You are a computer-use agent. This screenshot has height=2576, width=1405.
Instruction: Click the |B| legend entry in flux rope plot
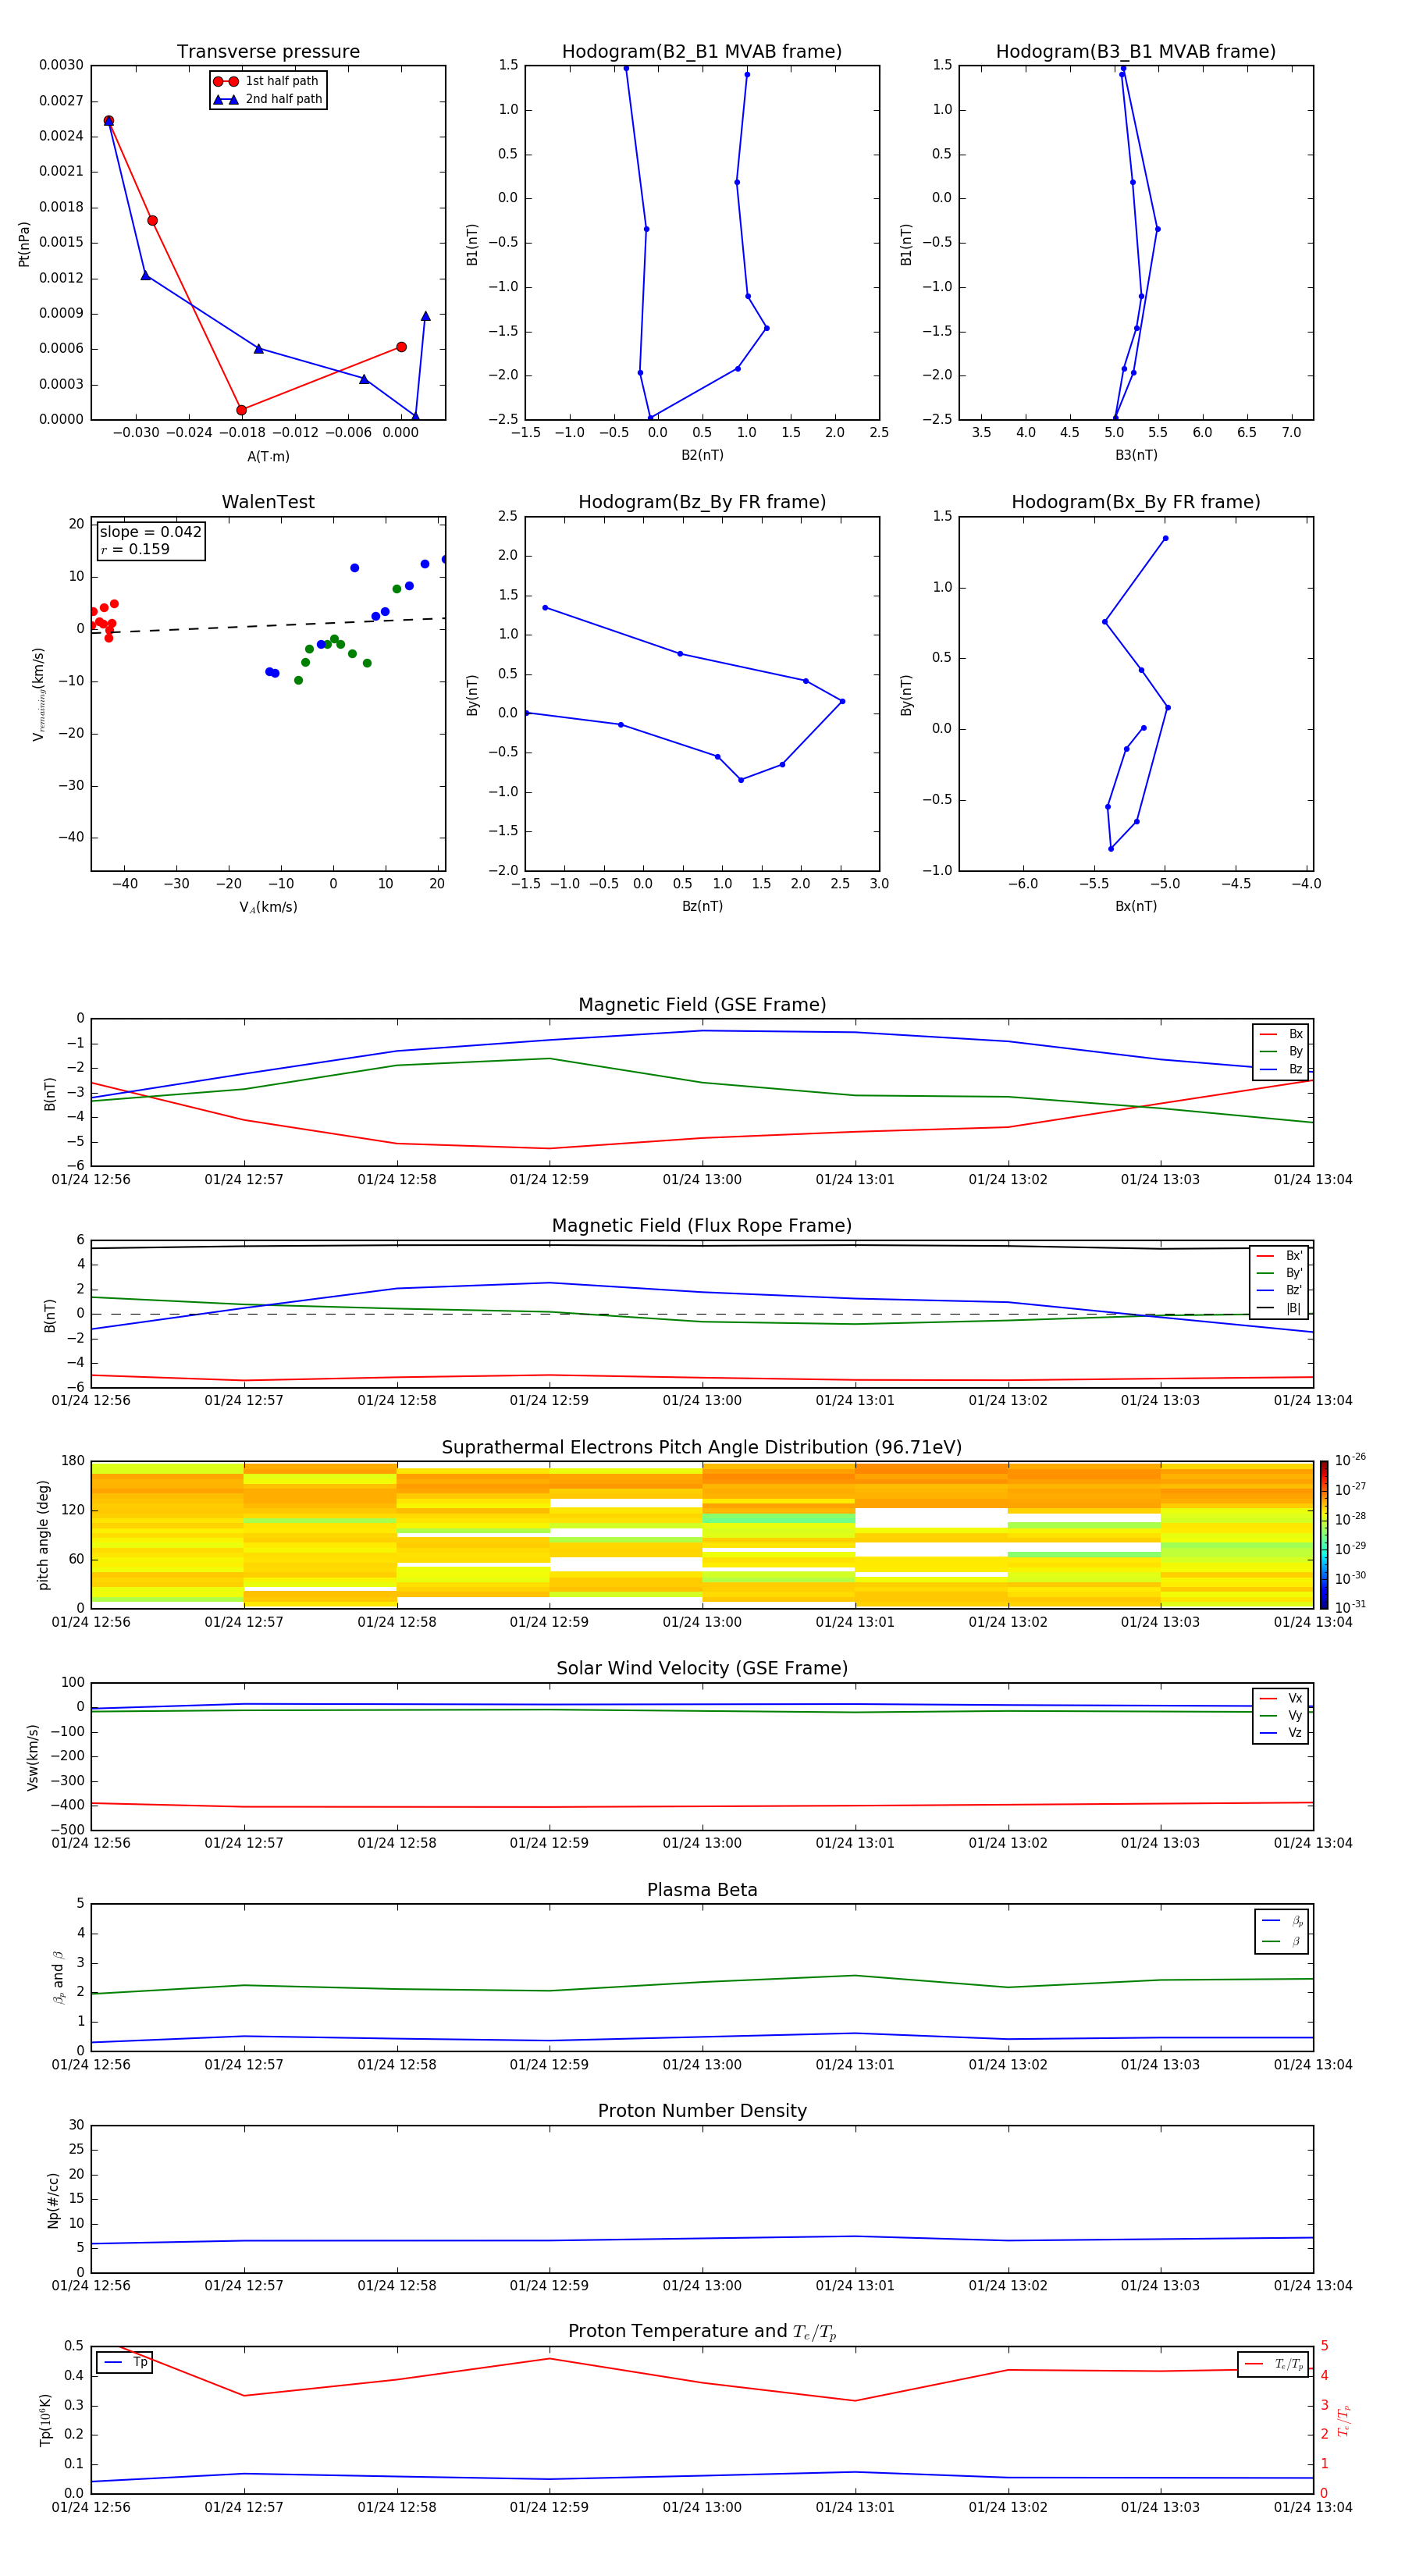click(1279, 1308)
